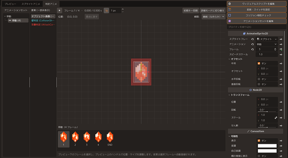Image resolution: width=288 pixels, height=158 pixels.
Task: Click key icon for 位置 property
Action: [x=281, y=102]
